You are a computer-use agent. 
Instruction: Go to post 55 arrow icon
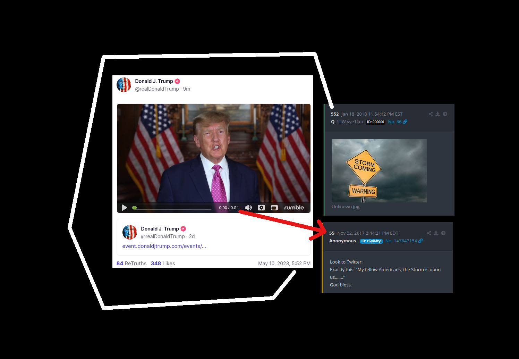tap(443, 233)
